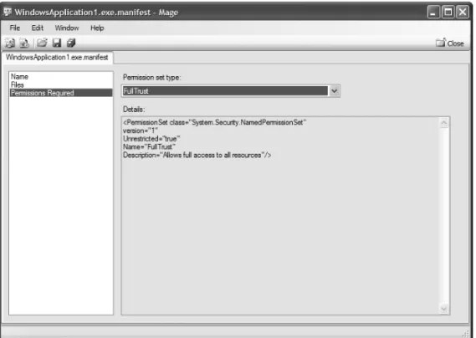Open the File menu
Viewport: 476px width, 338px height.
[x=14, y=28]
